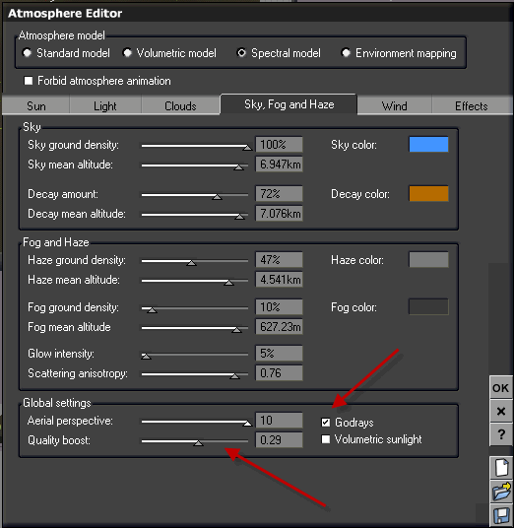The image size is (514, 528).
Task: Click the new atmosphere blank page icon
Action: [x=501, y=467]
